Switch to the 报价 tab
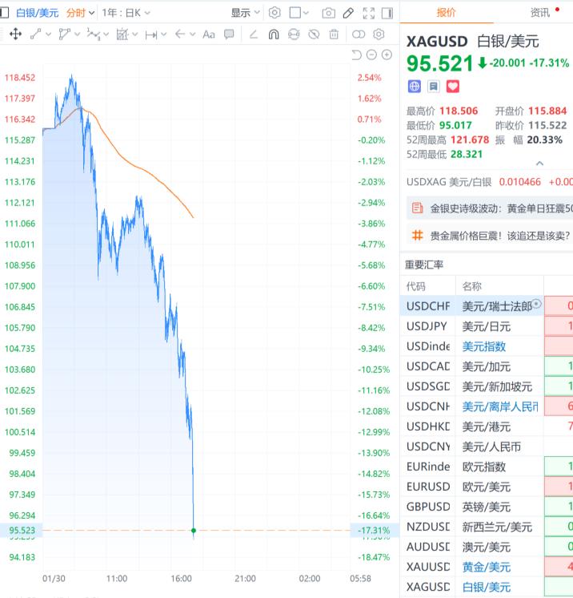This screenshot has height=598, width=573. 446,13
